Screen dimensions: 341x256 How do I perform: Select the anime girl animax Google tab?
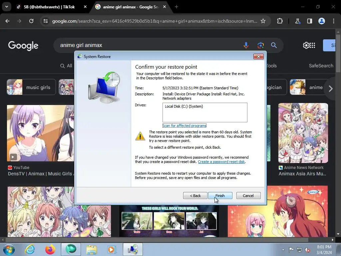coord(131,7)
